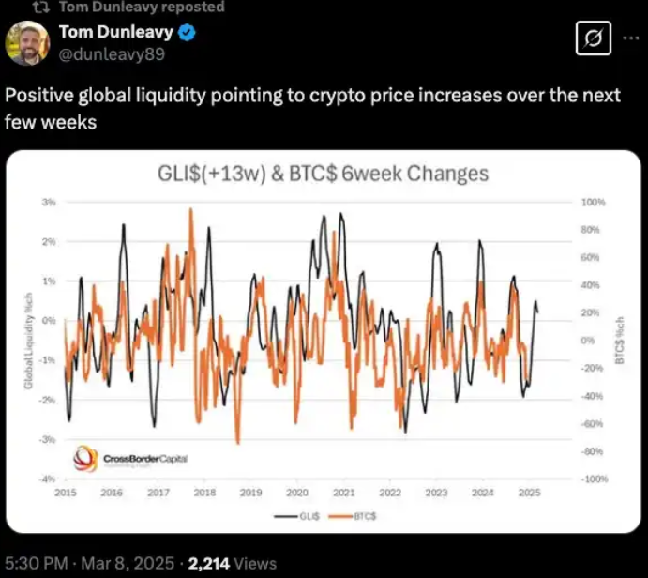Click the 100% right axis label

click(593, 202)
